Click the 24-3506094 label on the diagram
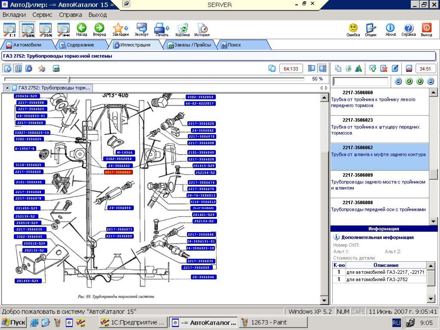This screenshot has width=440, height=330. coord(120,208)
